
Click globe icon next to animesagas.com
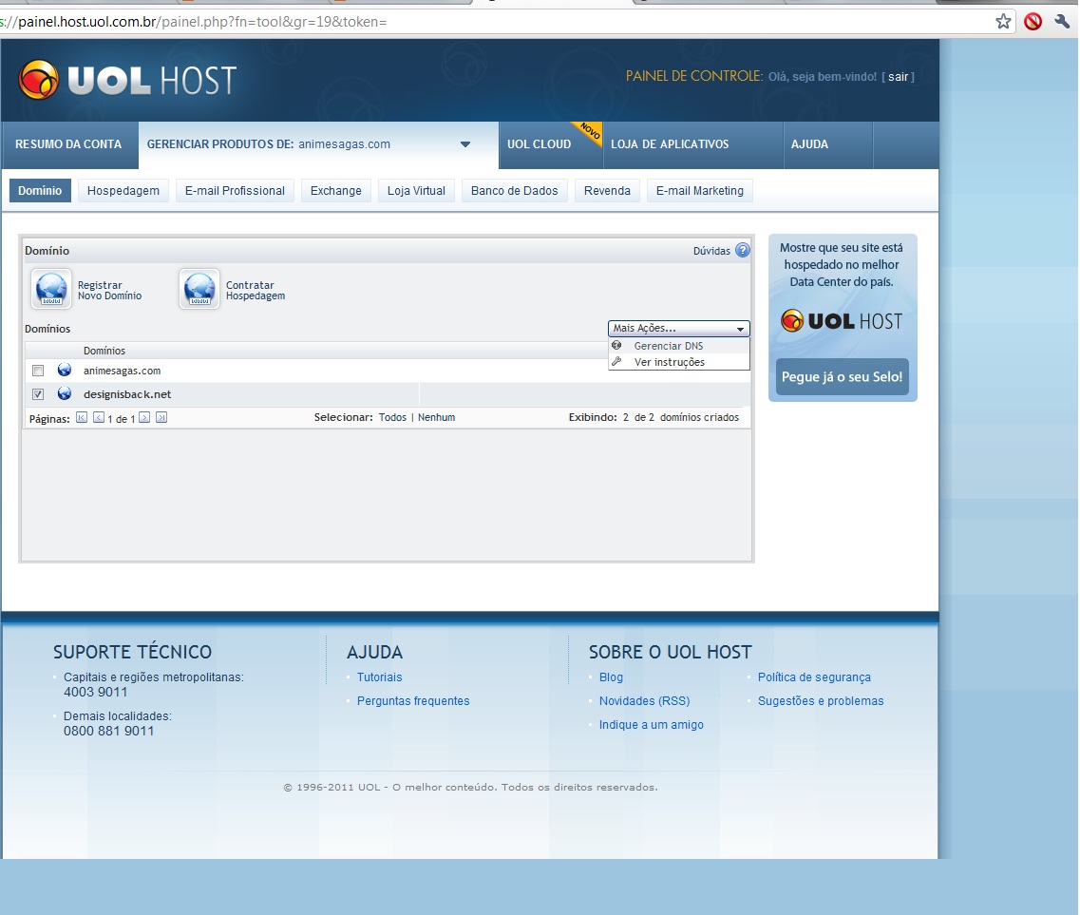(64, 370)
